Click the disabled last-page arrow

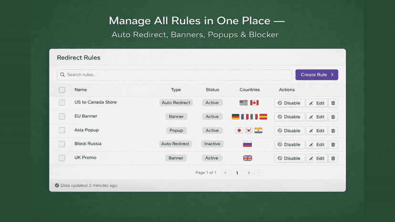(259, 172)
